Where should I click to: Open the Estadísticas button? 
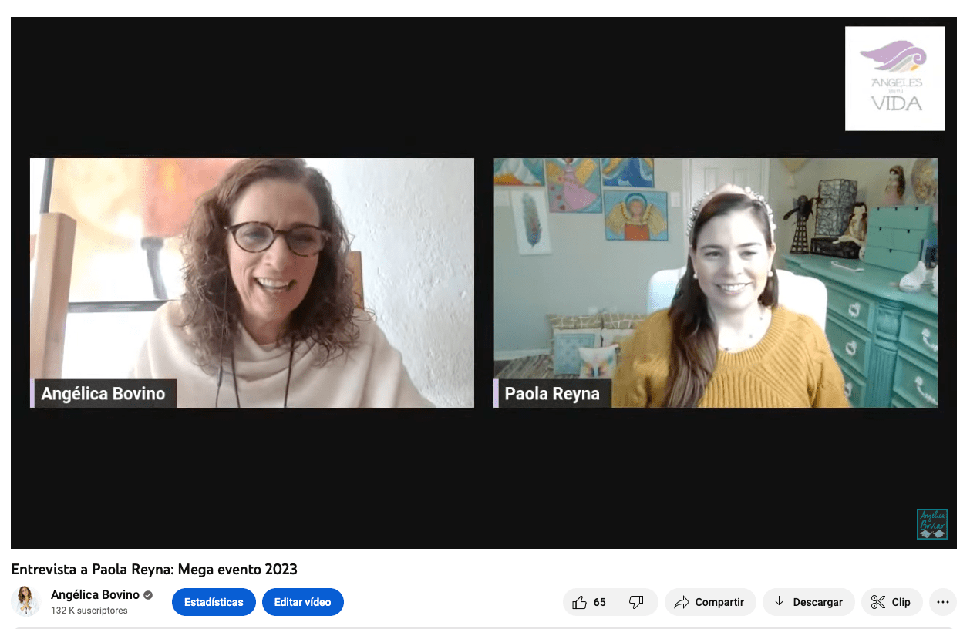click(x=214, y=602)
